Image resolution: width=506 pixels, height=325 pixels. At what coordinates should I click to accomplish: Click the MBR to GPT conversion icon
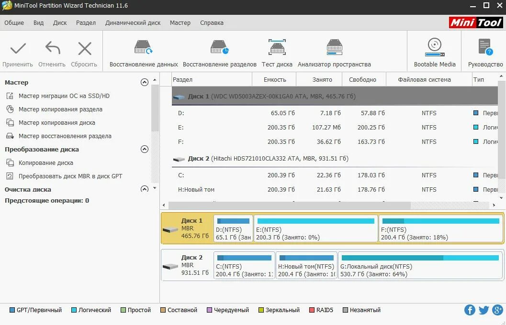pyautogui.click(x=10, y=176)
